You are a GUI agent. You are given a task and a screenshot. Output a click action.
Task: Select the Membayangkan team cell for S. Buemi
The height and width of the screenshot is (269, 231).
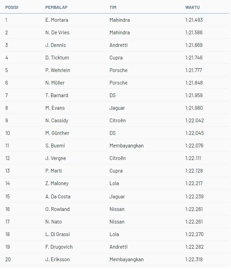(126, 146)
